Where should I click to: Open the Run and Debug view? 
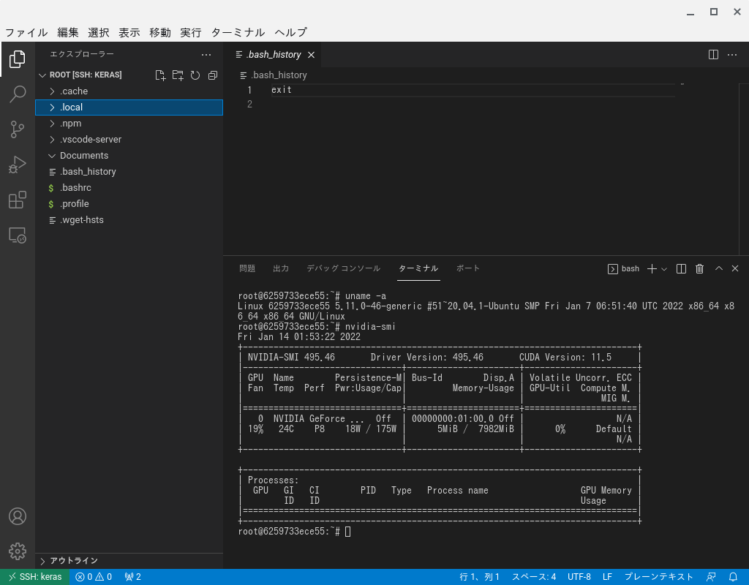pos(18,164)
